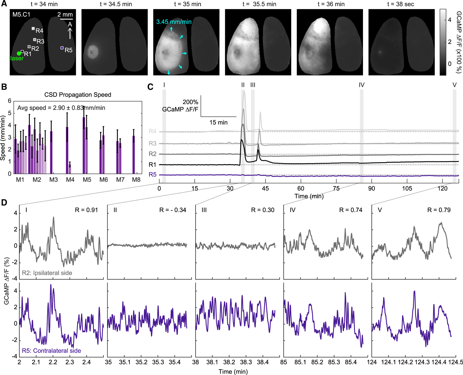Click the R4 trace label in panel C
Screen dimensions: 463x375
coord(153,131)
